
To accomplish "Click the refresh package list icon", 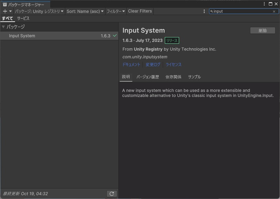I will click(x=112, y=194).
